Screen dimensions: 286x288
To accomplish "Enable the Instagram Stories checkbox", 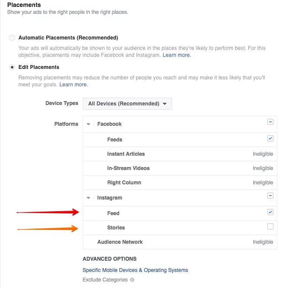I will point(270,226).
